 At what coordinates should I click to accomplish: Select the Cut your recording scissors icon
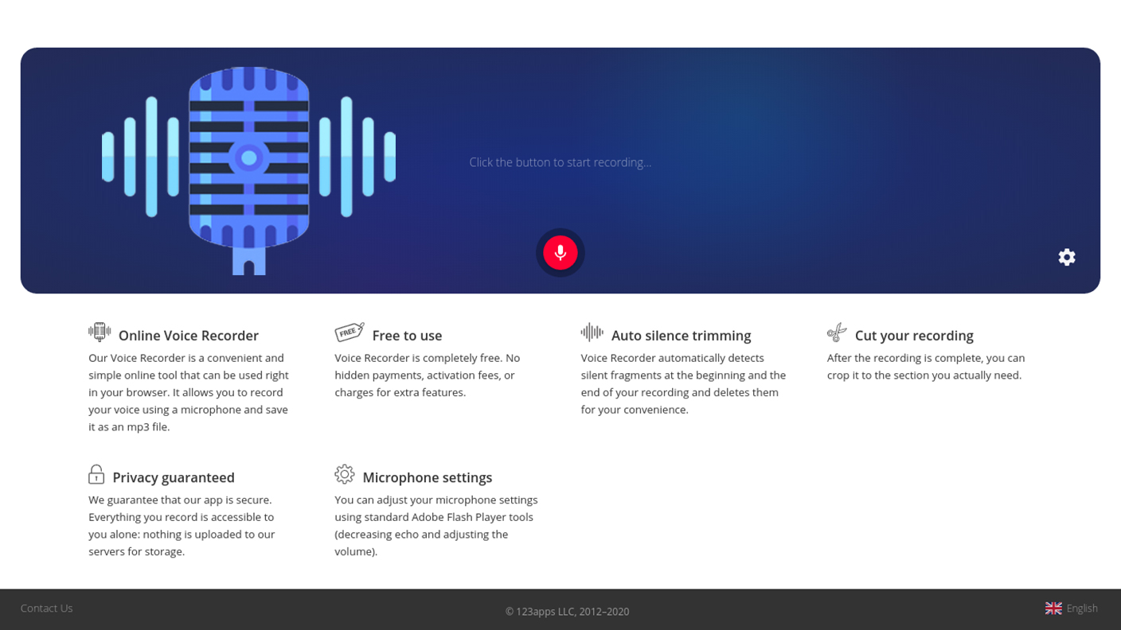[838, 332]
